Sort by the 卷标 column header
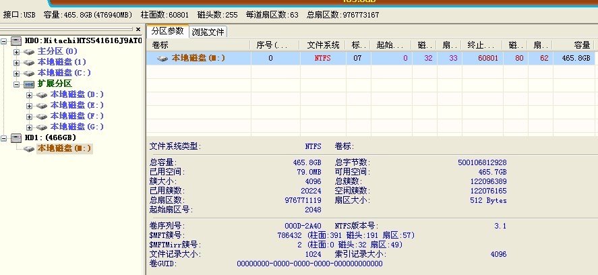This screenshot has height=275, width=598. (198, 45)
